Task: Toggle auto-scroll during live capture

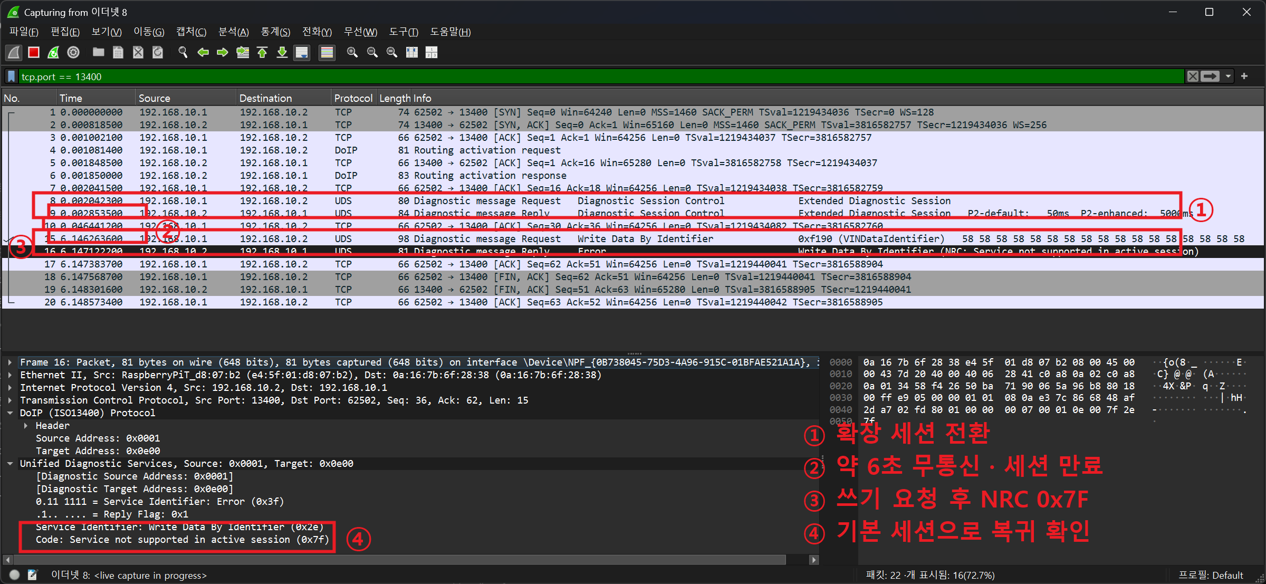Action: [302, 52]
